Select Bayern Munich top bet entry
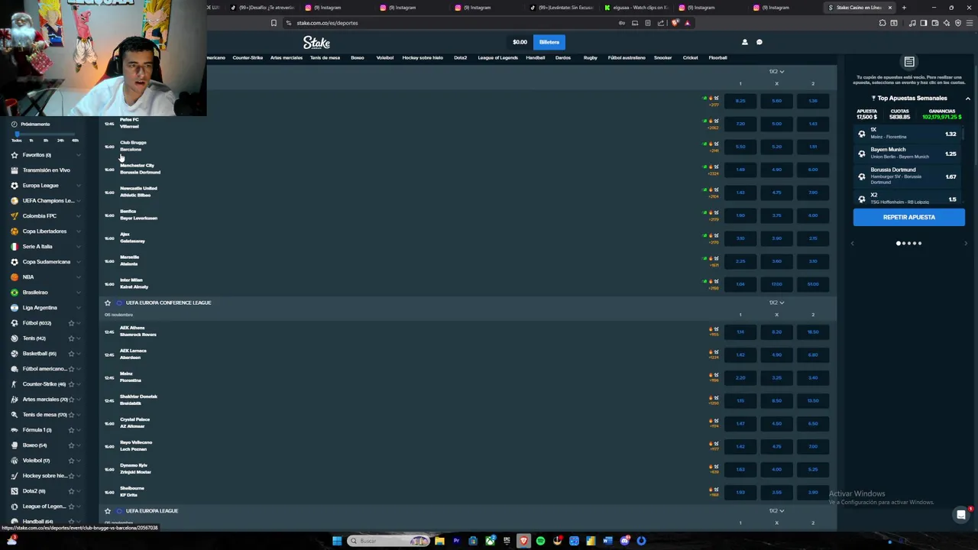 [x=908, y=154]
